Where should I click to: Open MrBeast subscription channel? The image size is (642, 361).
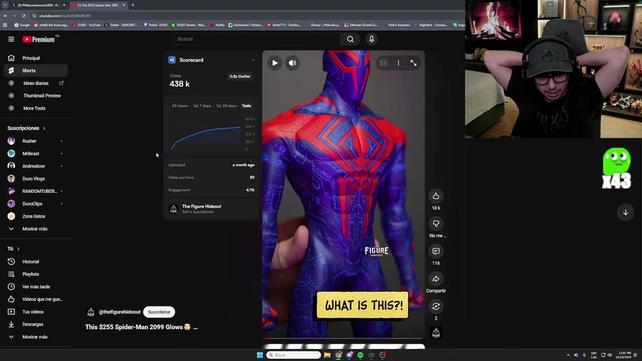point(35,153)
